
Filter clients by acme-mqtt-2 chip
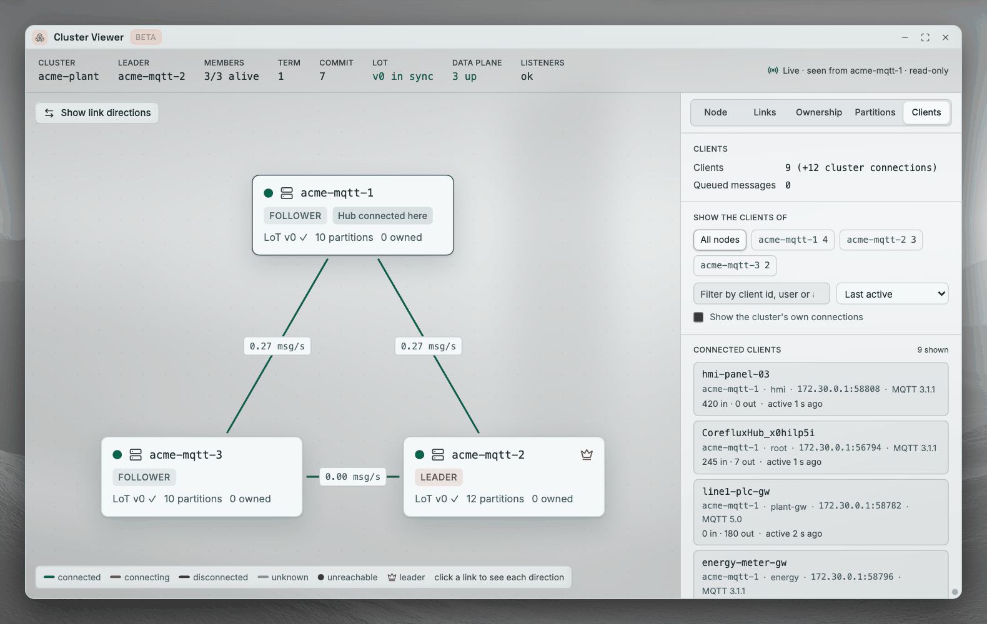pyautogui.click(x=881, y=240)
